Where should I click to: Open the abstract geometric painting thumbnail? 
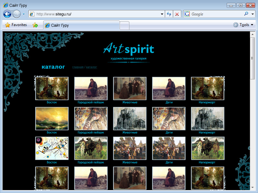pos(52,148)
